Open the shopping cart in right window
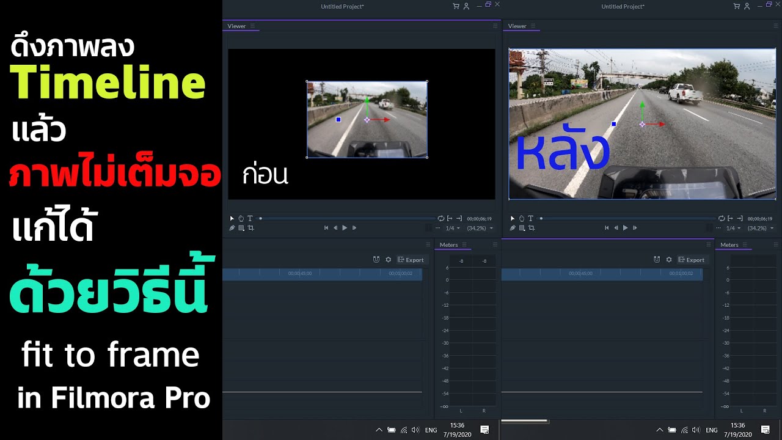This screenshot has height=440, width=782. (x=736, y=6)
